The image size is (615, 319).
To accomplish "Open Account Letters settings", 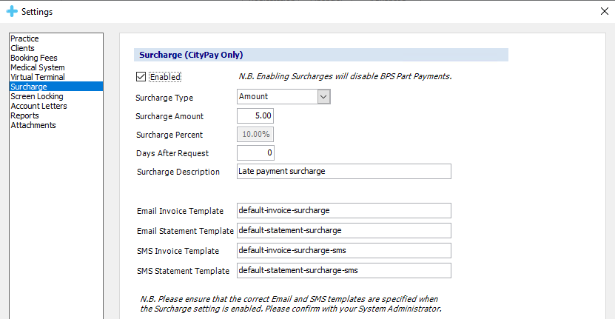I will (38, 106).
